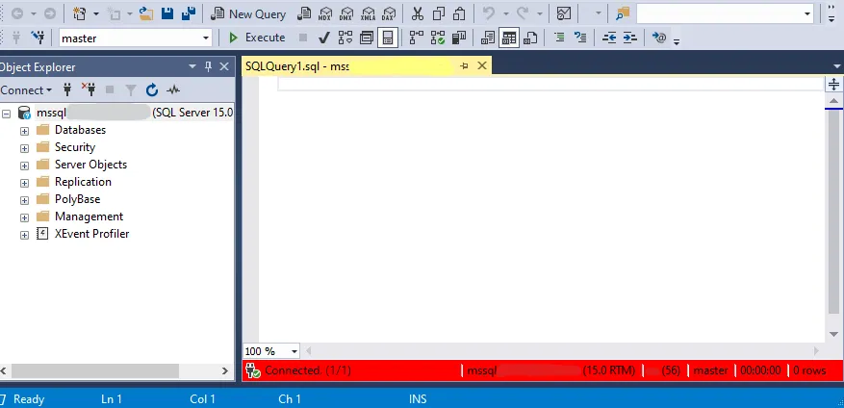Click the Open File folder icon
The height and width of the screenshot is (408, 844).
click(x=146, y=14)
